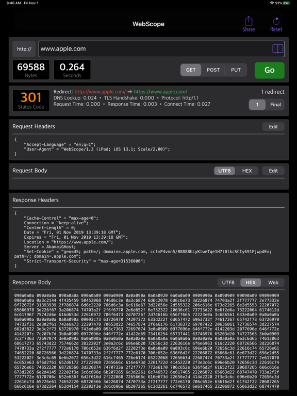The image size is (297, 396).
Task: Tap the Wi-Fi status icon
Action: [272, 3]
